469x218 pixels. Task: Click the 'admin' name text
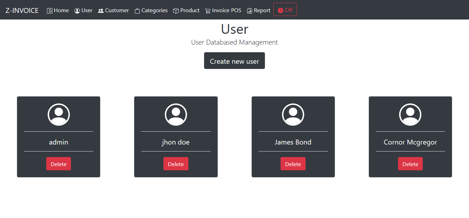pyautogui.click(x=59, y=142)
